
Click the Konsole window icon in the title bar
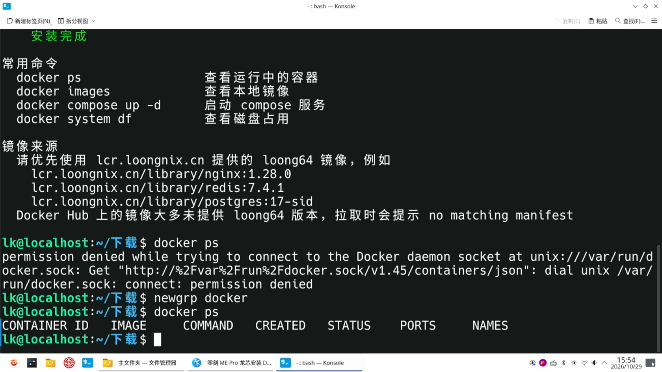[x=7, y=6]
